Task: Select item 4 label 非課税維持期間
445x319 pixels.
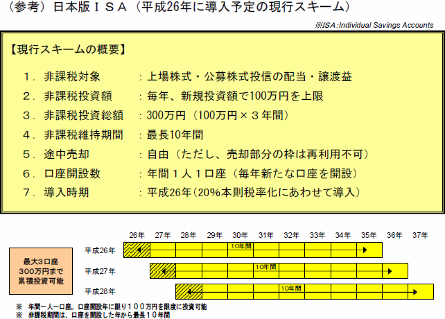Action: coord(83,135)
